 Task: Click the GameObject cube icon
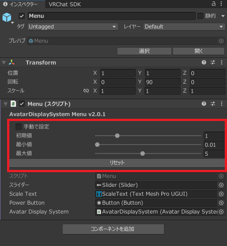tap(7, 17)
